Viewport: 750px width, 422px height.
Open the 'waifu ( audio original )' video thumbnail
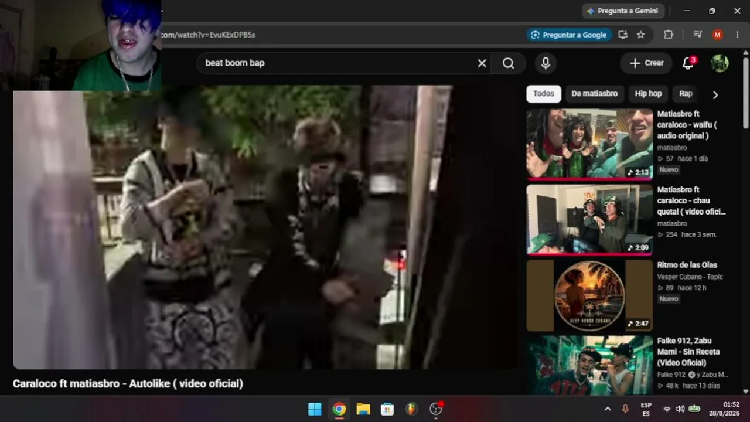point(589,144)
